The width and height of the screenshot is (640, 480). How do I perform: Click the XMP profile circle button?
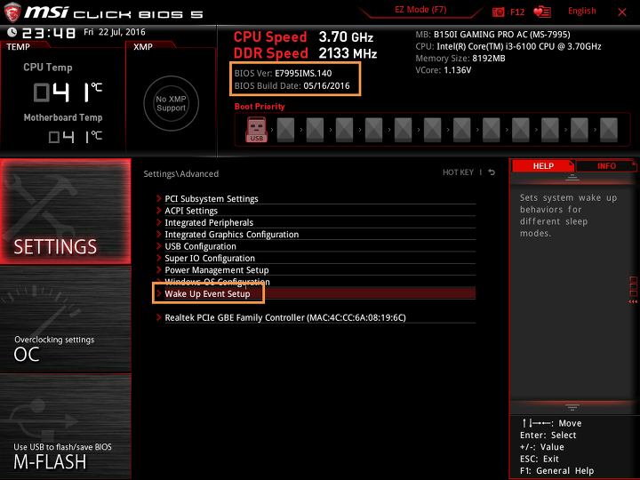point(171,103)
